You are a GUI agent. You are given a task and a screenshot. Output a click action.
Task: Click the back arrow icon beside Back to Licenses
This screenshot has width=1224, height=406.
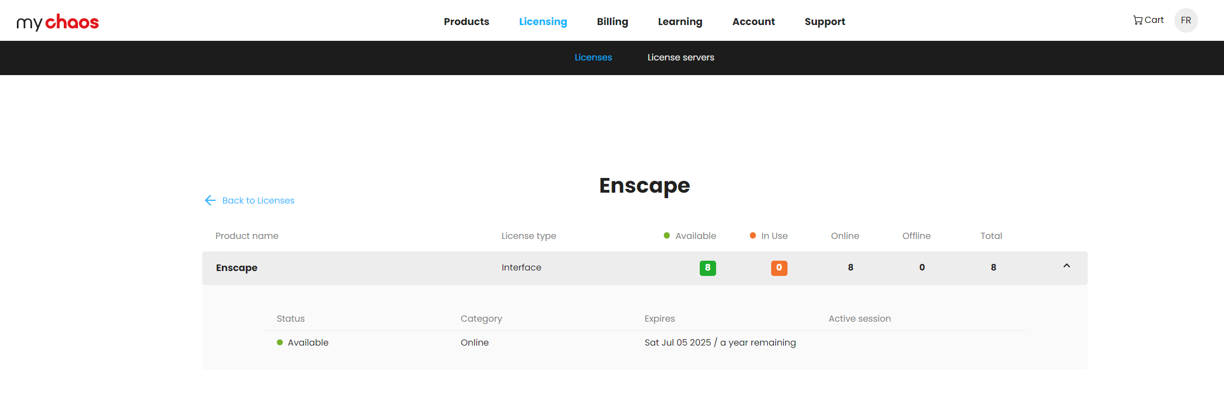click(x=210, y=200)
